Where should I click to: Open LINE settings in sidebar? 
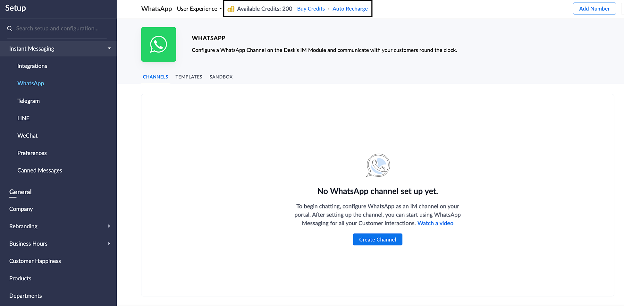point(23,118)
